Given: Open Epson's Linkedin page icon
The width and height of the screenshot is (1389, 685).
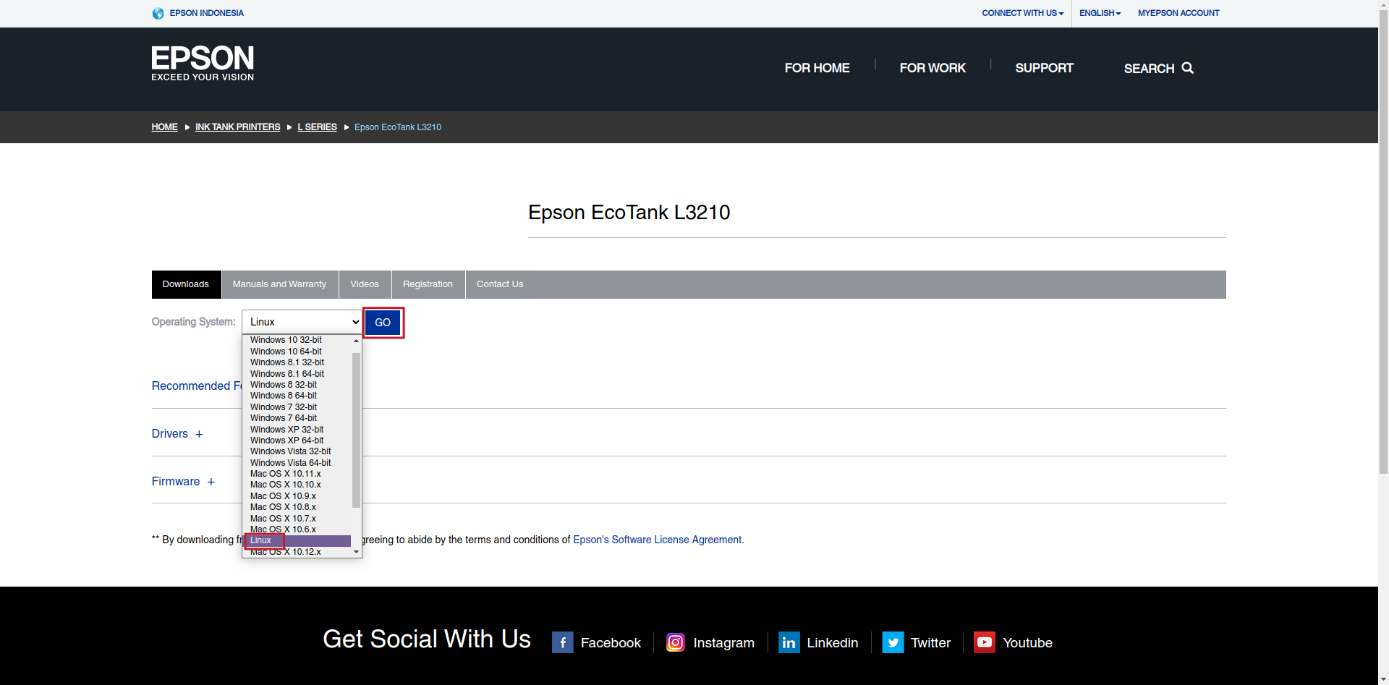Looking at the screenshot, I should click(x=789, y=642).
